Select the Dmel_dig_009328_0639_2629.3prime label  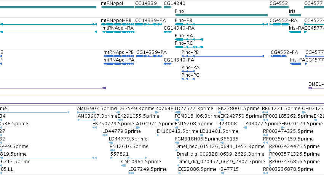coord(220,155)
